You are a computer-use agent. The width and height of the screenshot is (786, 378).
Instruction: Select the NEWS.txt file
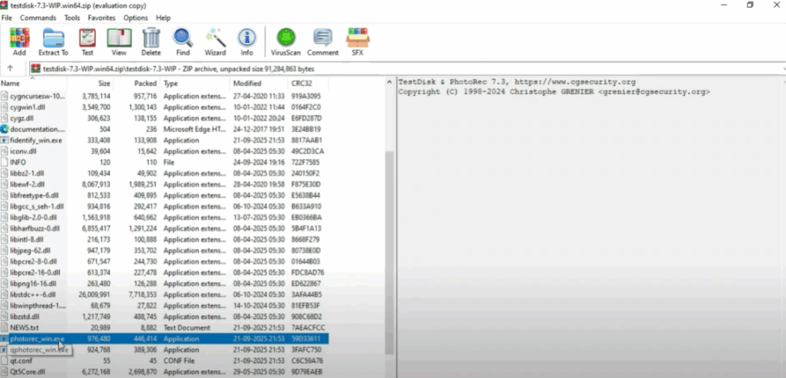click(25, 327)
